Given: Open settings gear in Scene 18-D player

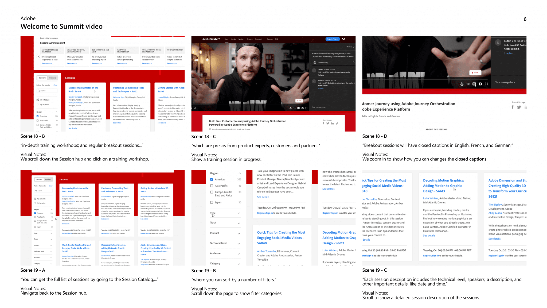Looking at the screenshot, I should point(480,84).
